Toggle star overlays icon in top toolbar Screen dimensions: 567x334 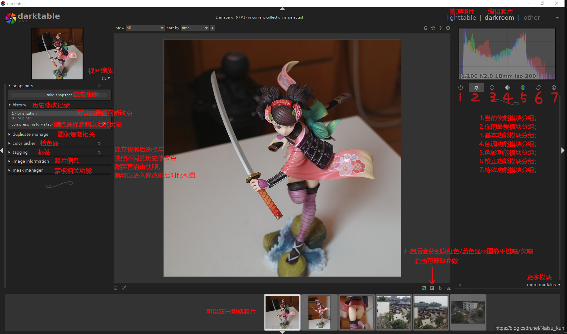point(433,28)
